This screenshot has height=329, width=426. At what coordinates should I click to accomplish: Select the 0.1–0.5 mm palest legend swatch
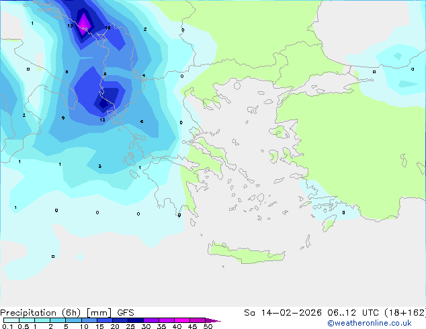(11, 320)
